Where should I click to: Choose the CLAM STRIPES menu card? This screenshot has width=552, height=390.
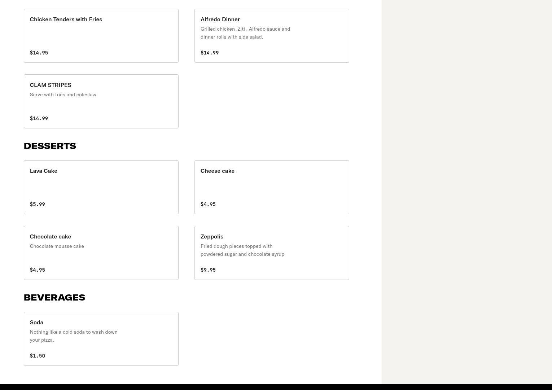pyautogui.click(x=101, y=101)
